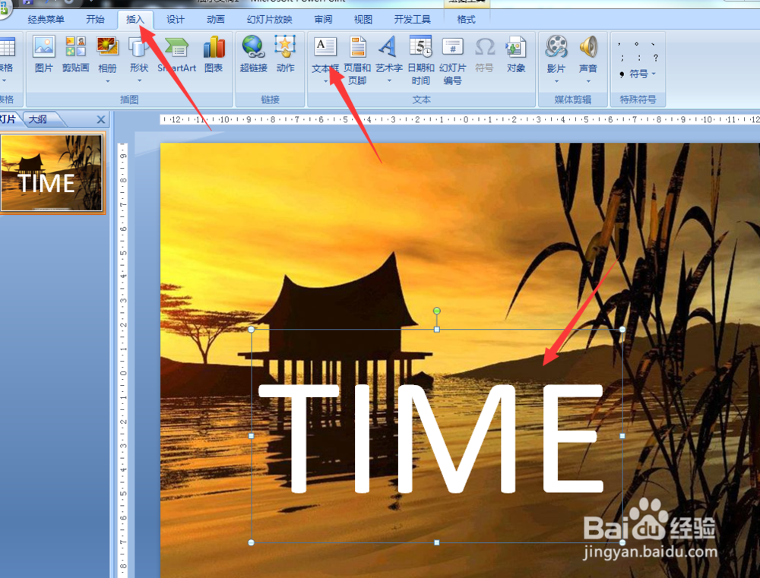The image size is (760, 578).
Task: Click the 文本框 text box icon
Action: click(x=325, y=46)
